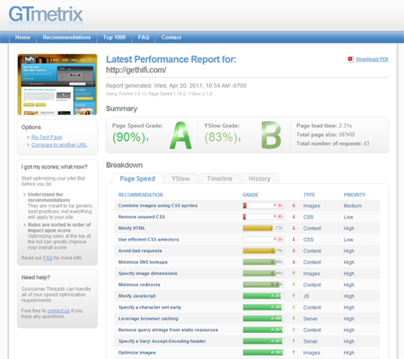Image resolution: width=404 pixels, height=359 pixels.
Task: Select the Page Speed tab
Action: tap(137, 179)
